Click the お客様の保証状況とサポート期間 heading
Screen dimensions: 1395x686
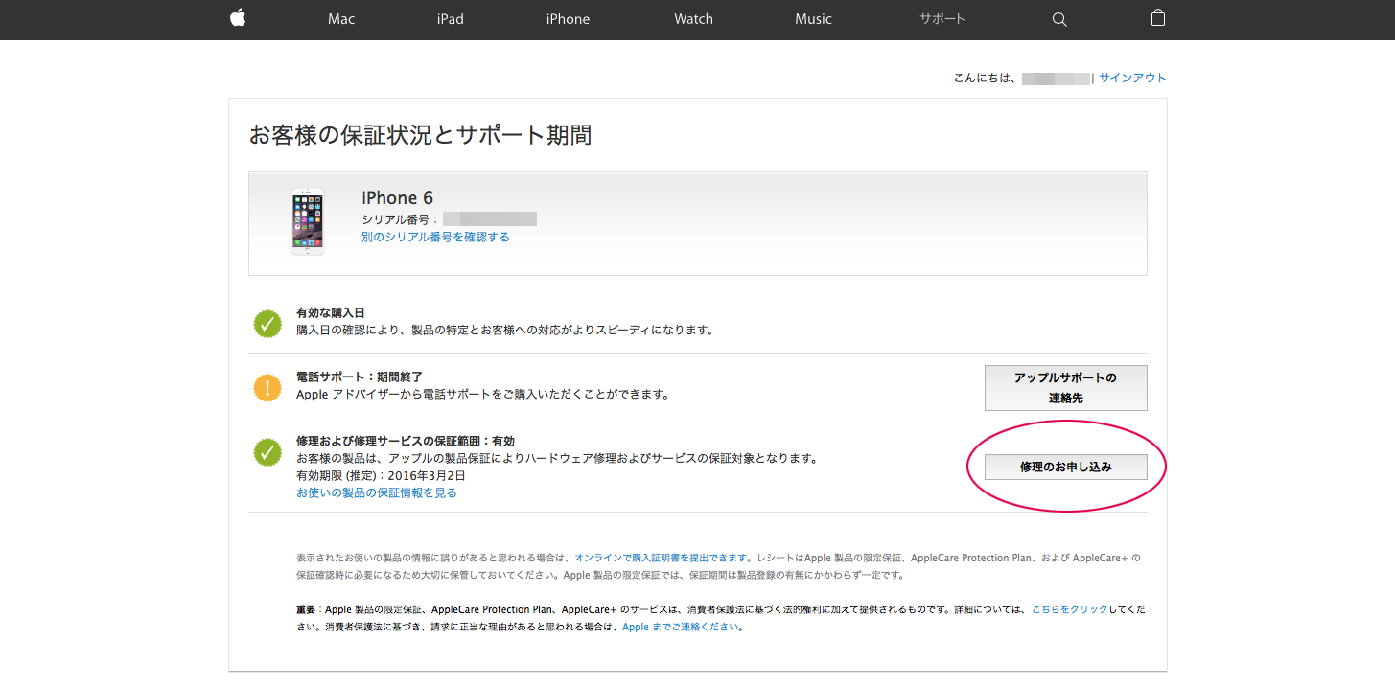[420, 135]
